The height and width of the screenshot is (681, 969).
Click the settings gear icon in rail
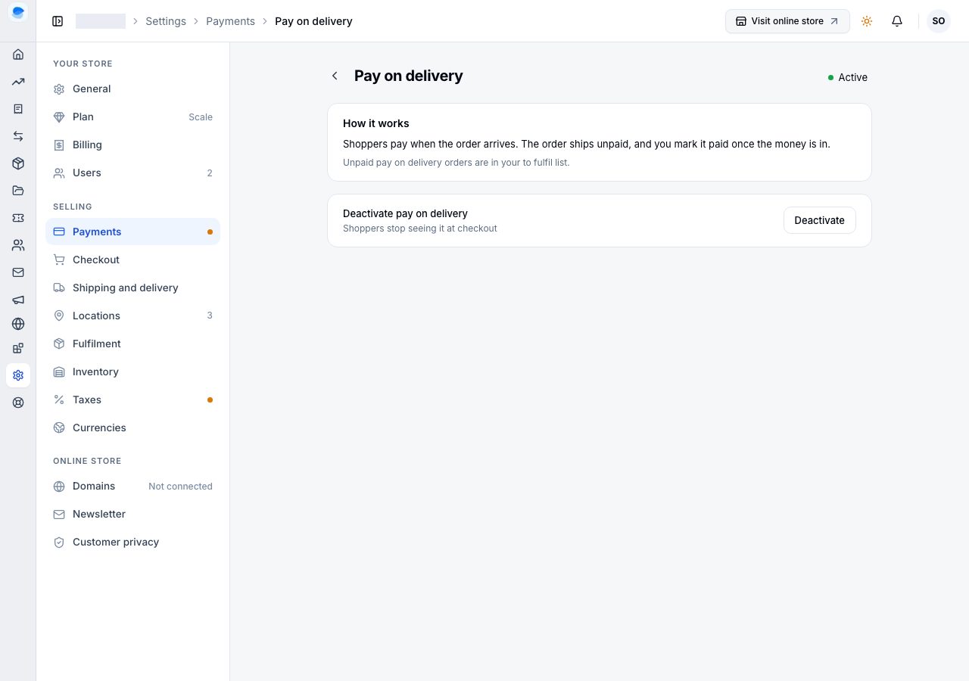pyautogui.click(x=18, y=375)
